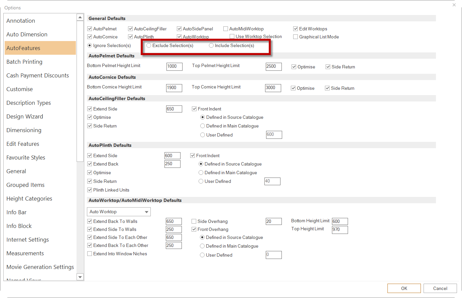462x298 pixels.
Task: Enable the Side Overhang checkbox
Action: (194, 221)
